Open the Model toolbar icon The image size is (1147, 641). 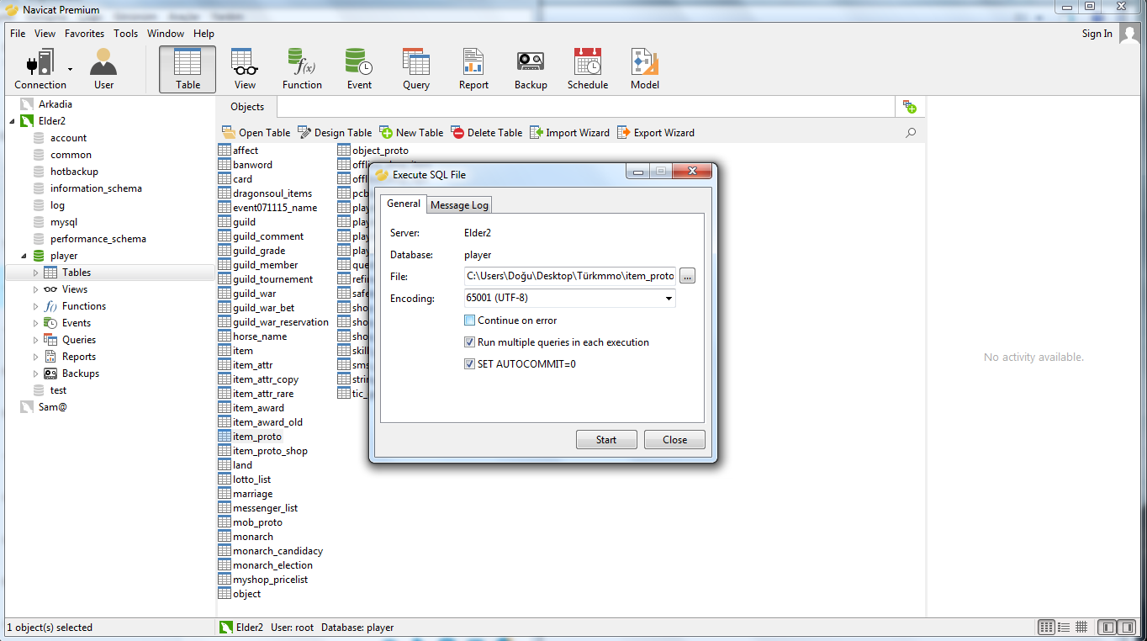[645, 69]
